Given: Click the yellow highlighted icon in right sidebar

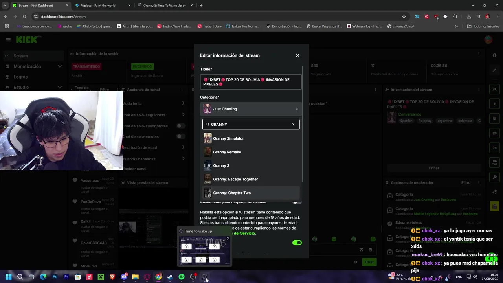Looking at the screenshot, I should [494, 206].
